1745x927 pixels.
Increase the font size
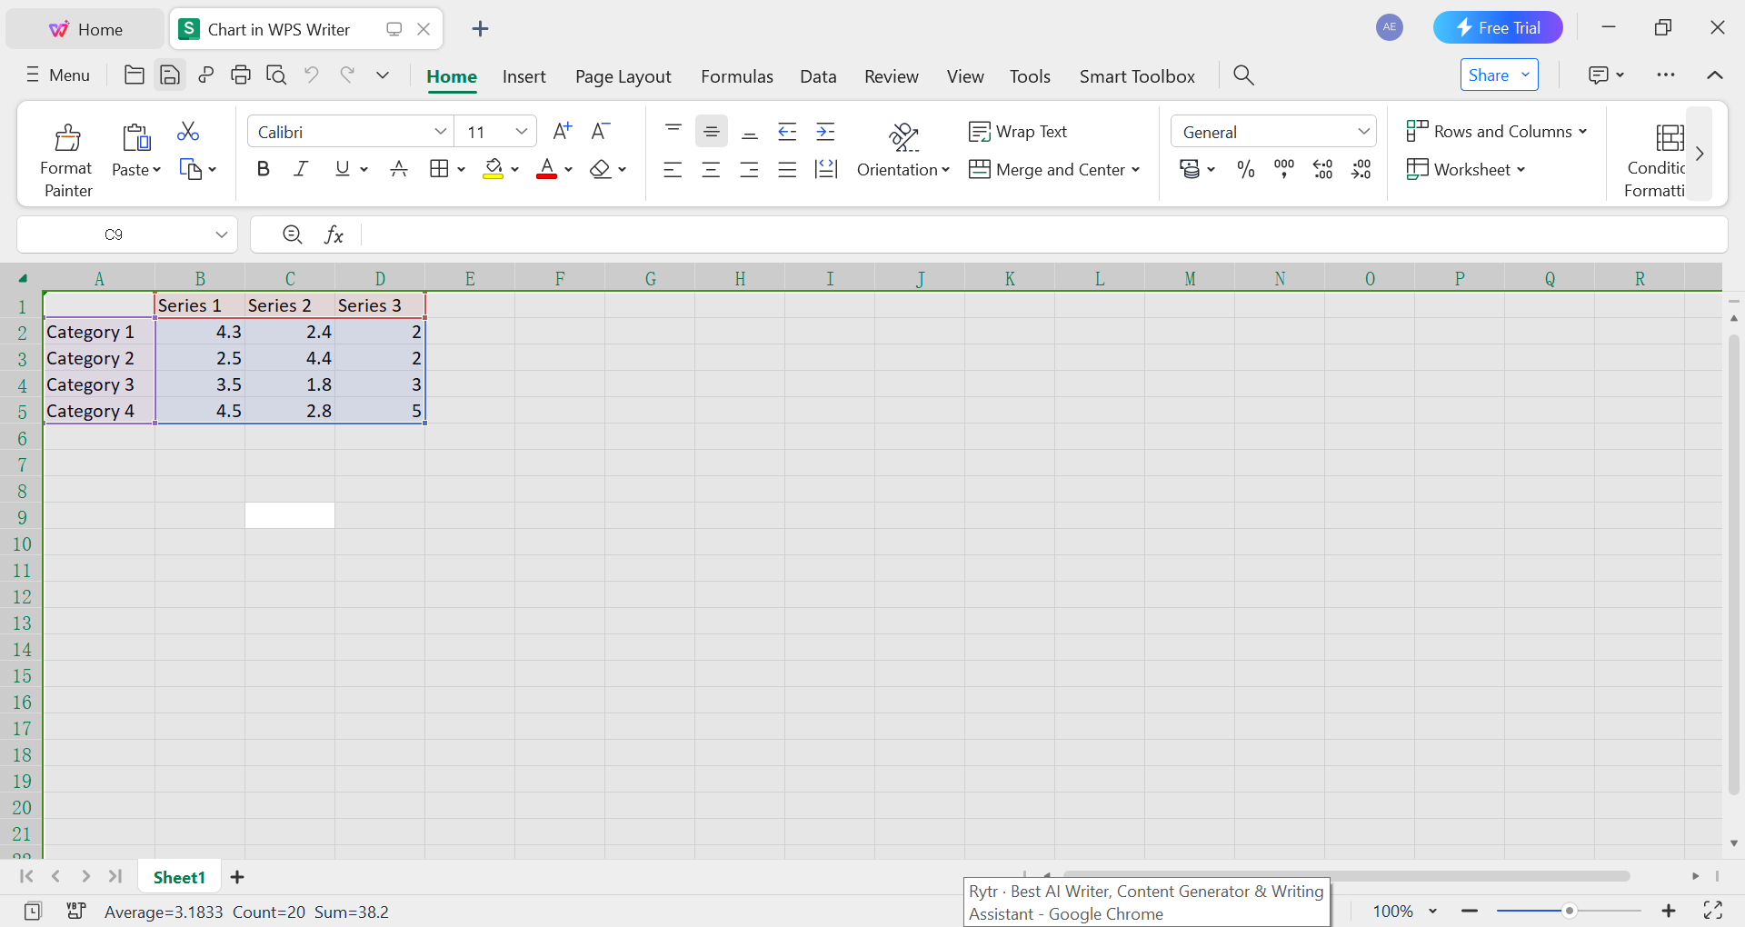point(562,131)
